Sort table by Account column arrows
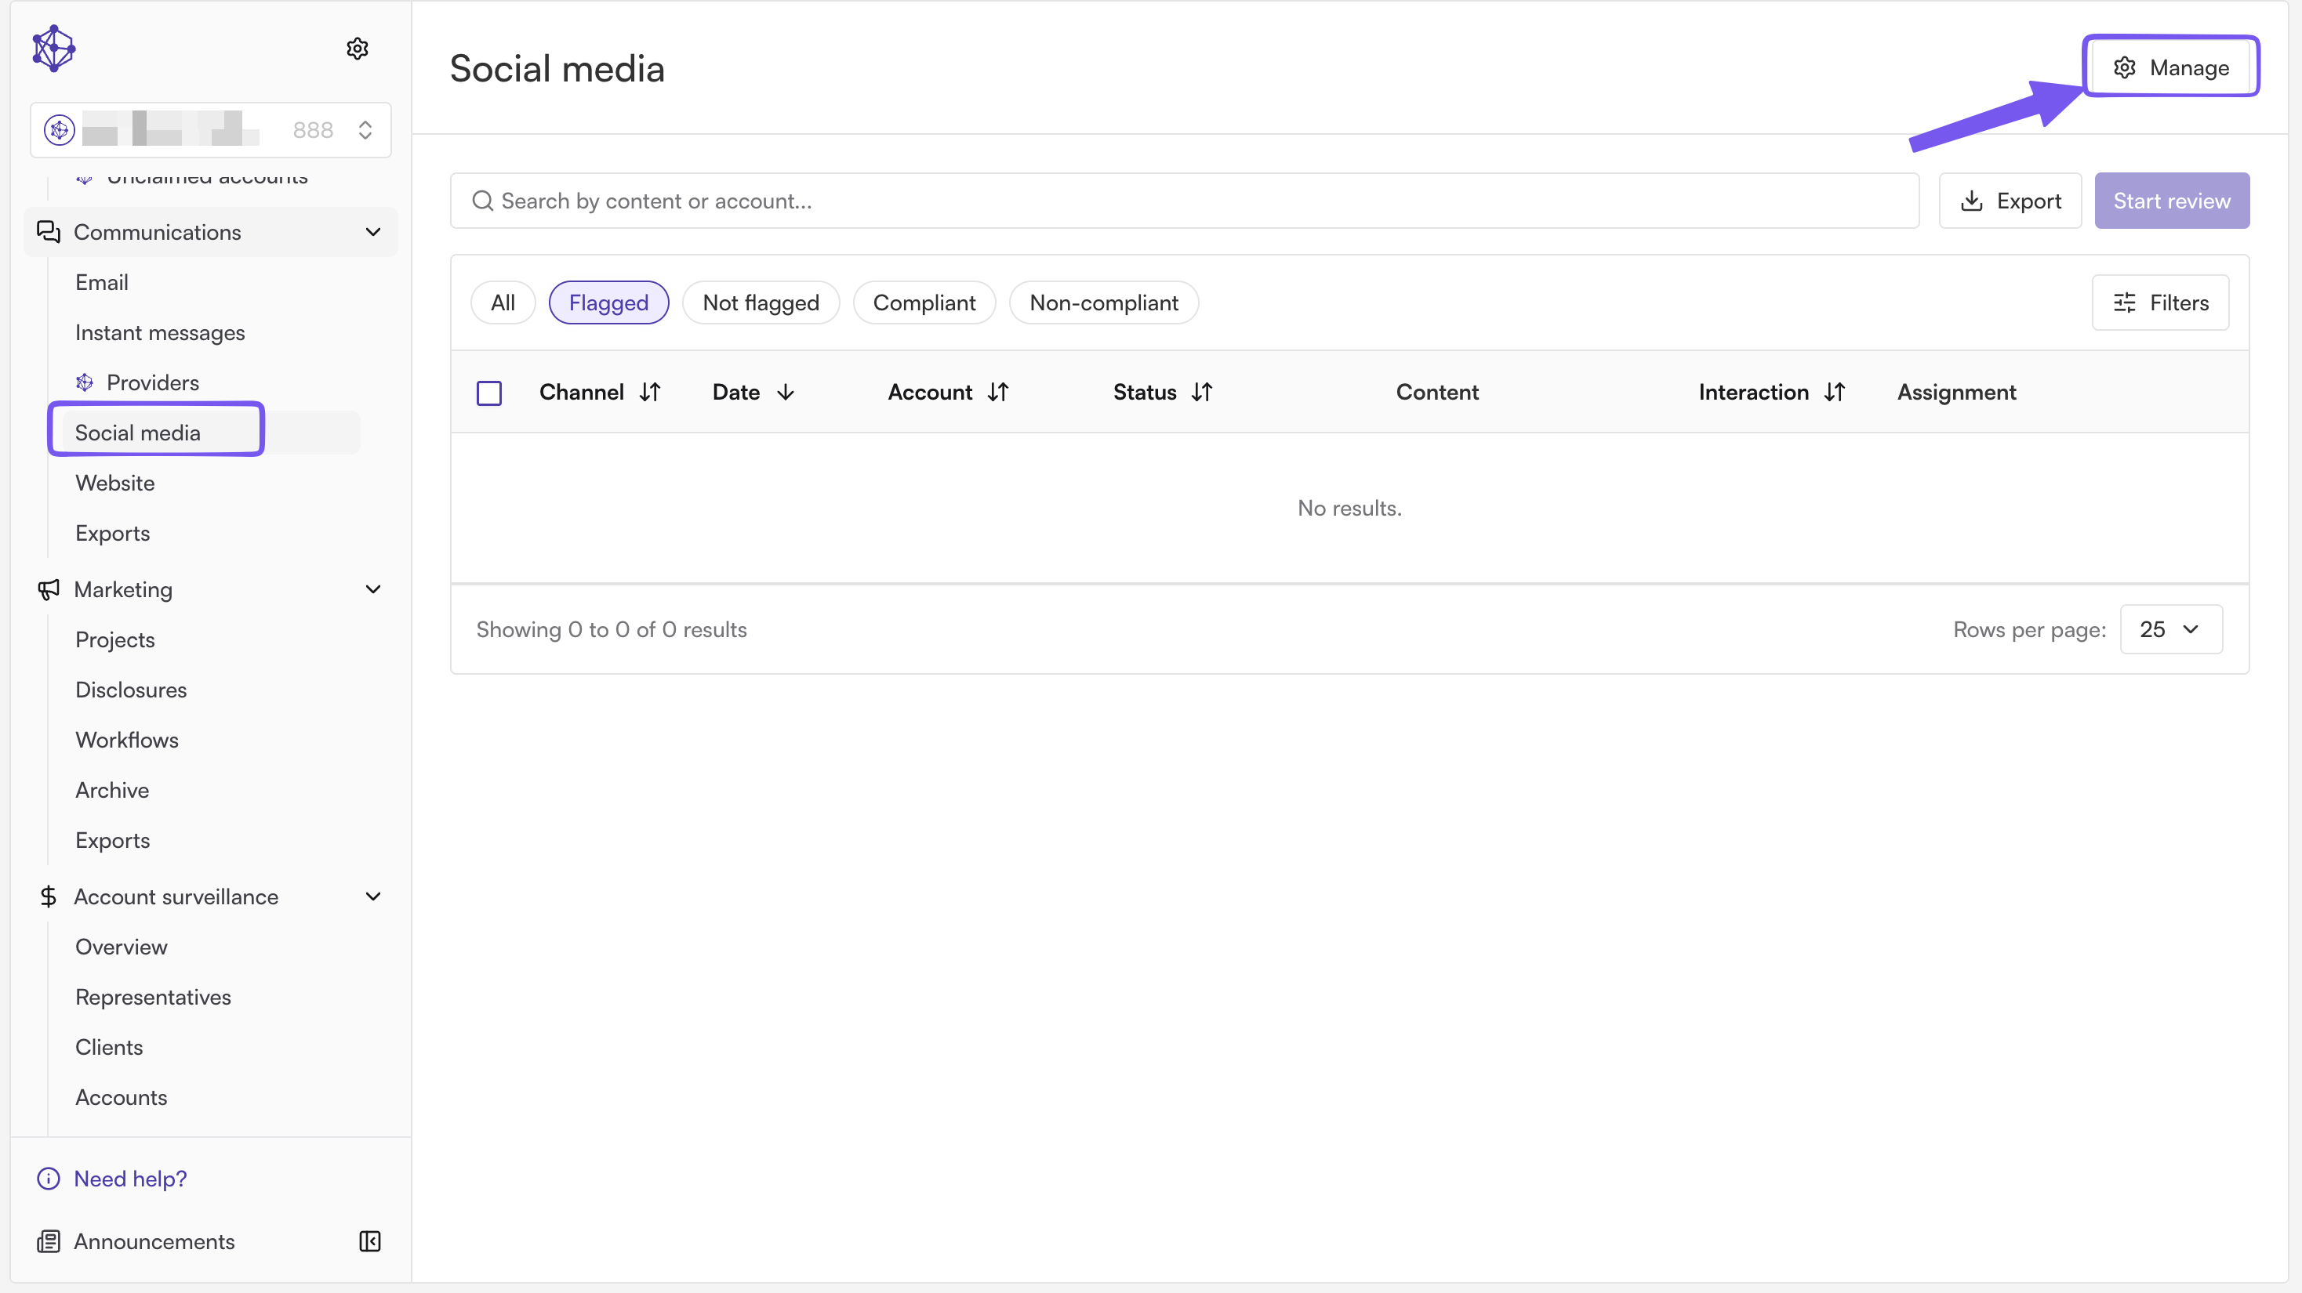Viewport: 2302px width, 1293px height. 998,392
